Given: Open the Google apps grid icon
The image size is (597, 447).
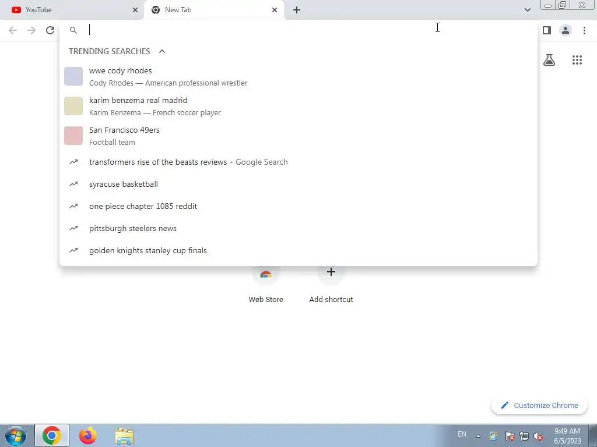Looking at the screenshot, I should (577, 60).
